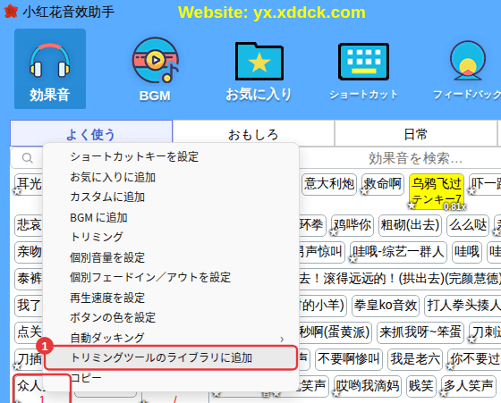Play the 耳光 sound effect

29,184
